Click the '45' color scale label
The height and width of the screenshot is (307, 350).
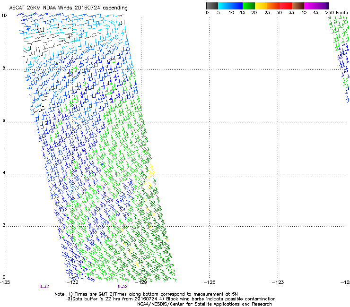click(x=315, y=13)
